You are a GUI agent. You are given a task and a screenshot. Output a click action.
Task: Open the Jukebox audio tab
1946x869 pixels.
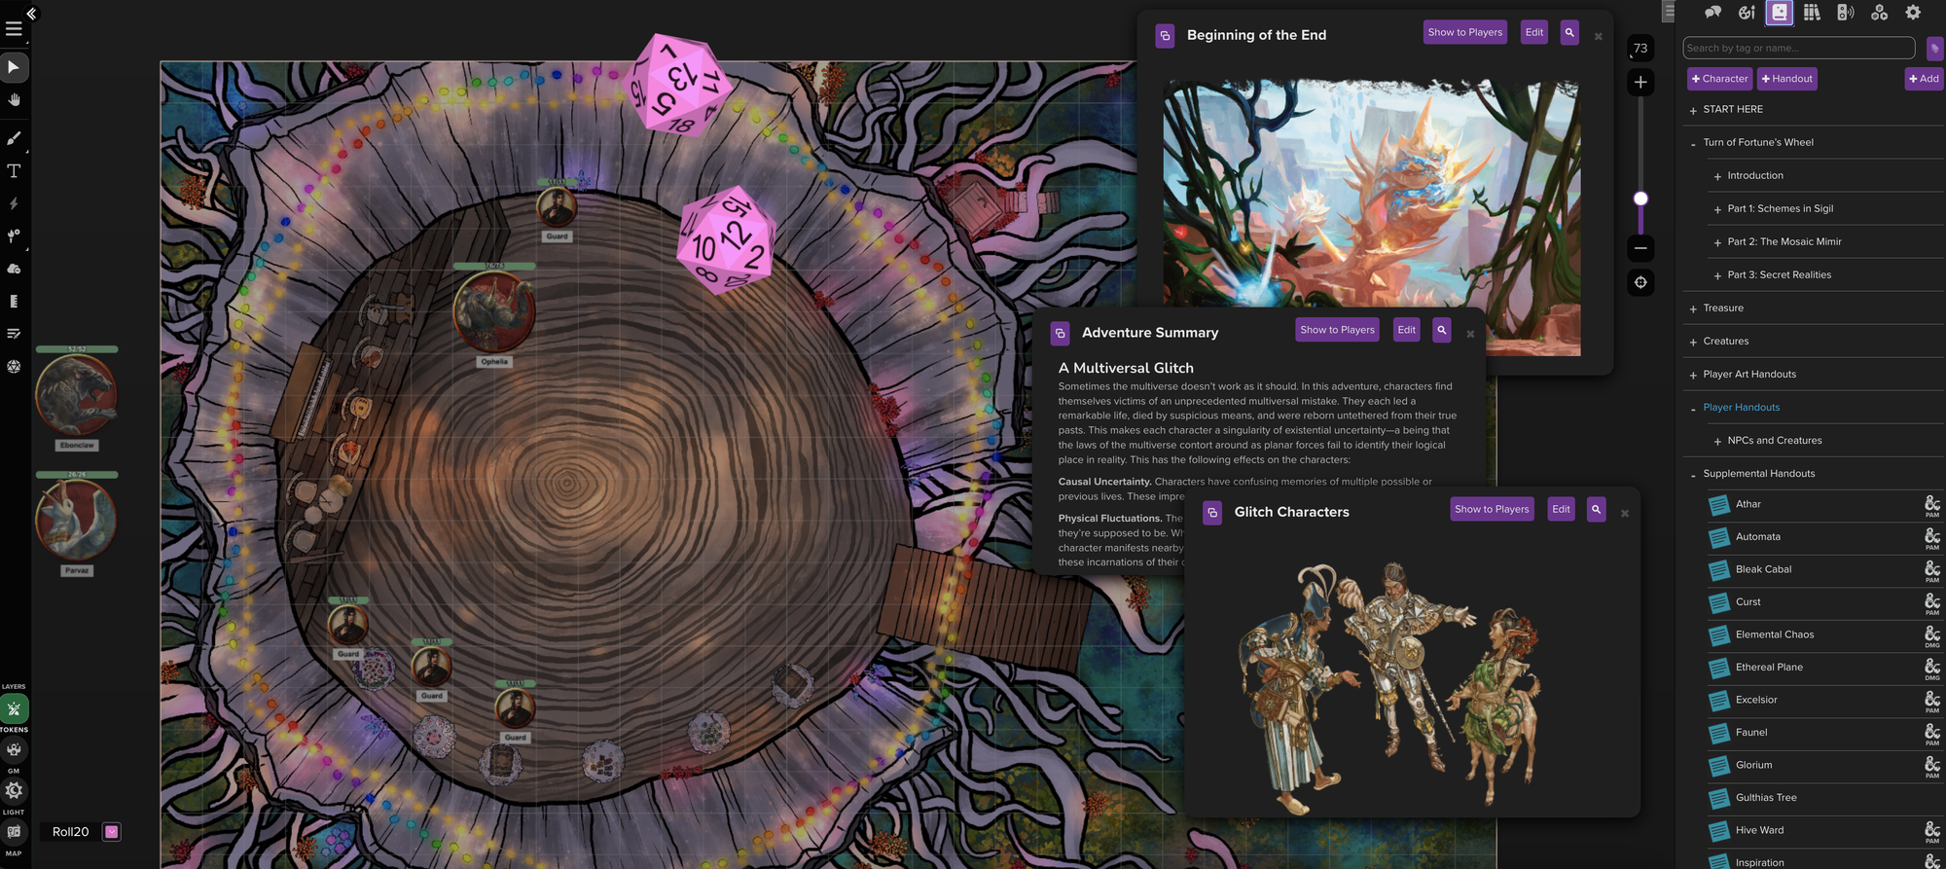point(1845,13)
